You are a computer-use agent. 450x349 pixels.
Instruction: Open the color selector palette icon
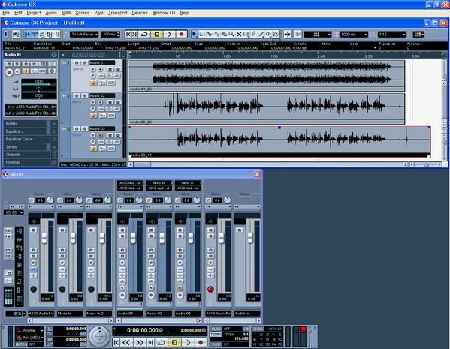(418, 35)
